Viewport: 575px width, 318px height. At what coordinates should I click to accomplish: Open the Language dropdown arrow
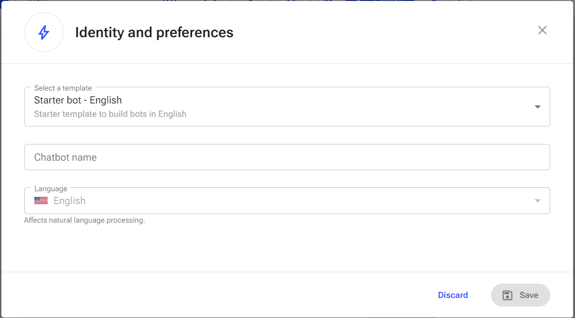(x=537, y=201)
